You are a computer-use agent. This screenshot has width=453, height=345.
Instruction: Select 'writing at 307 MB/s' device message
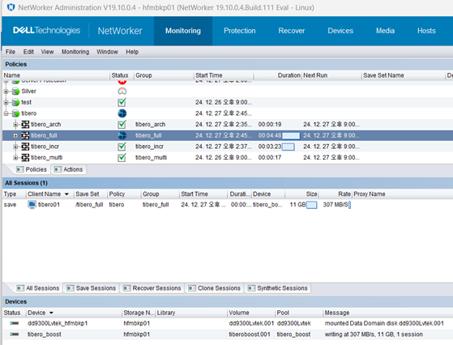374,334
